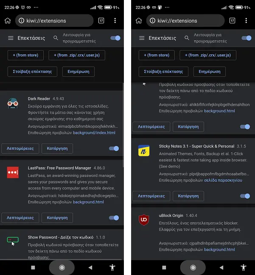Click '+ (from .zip/.crx/.user.js)' in left screenshot
The image size is (255, 275).
click(x=77, y=55)
